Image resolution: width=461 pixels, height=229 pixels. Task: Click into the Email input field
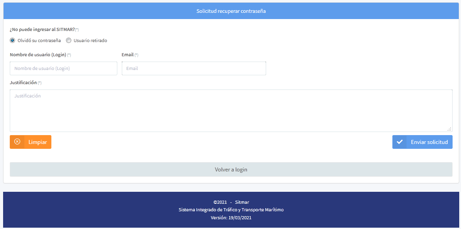click(x=194, y=68)
